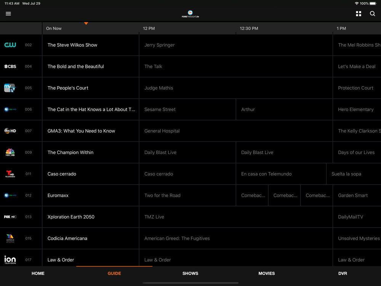The image size is (381, 286).
Task: Open Days of our Lives
Action: [x=357, y=153]
